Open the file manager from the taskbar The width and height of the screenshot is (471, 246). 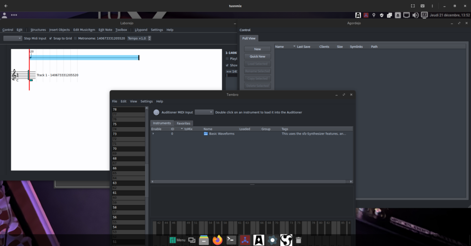(x=203, y=240)
